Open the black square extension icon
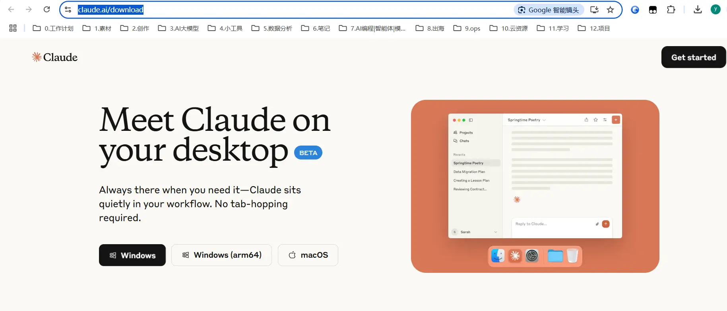The image size is (727, 311). point(653,10)
